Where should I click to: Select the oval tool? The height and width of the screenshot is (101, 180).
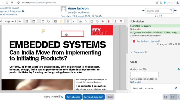97,21
